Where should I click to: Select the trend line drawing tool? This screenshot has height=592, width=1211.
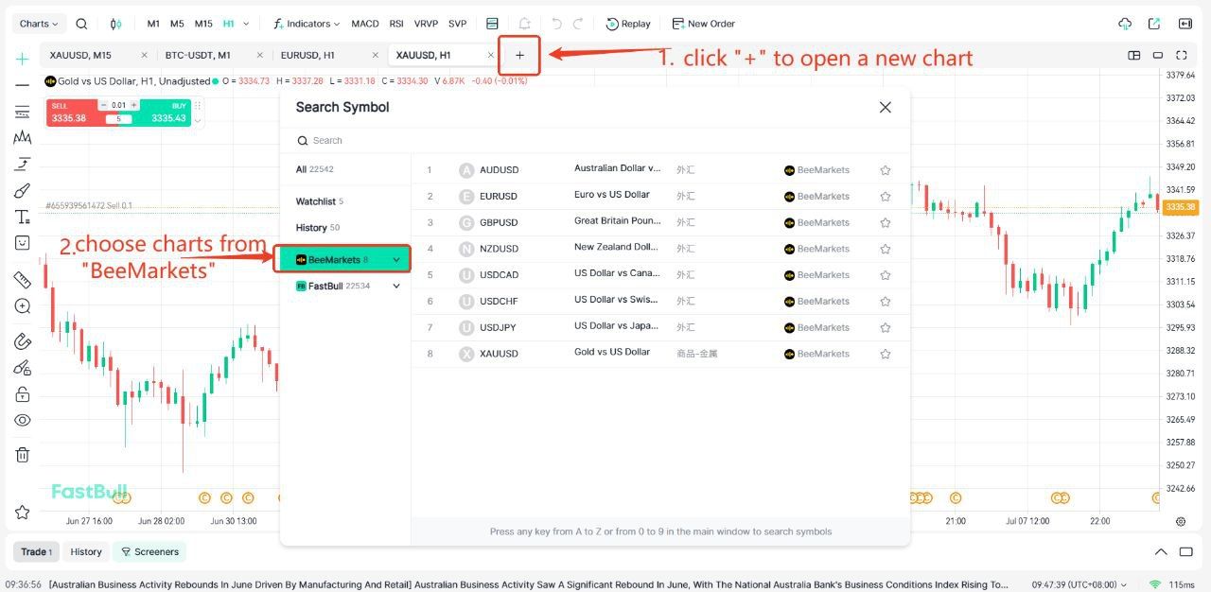point(22,85)
